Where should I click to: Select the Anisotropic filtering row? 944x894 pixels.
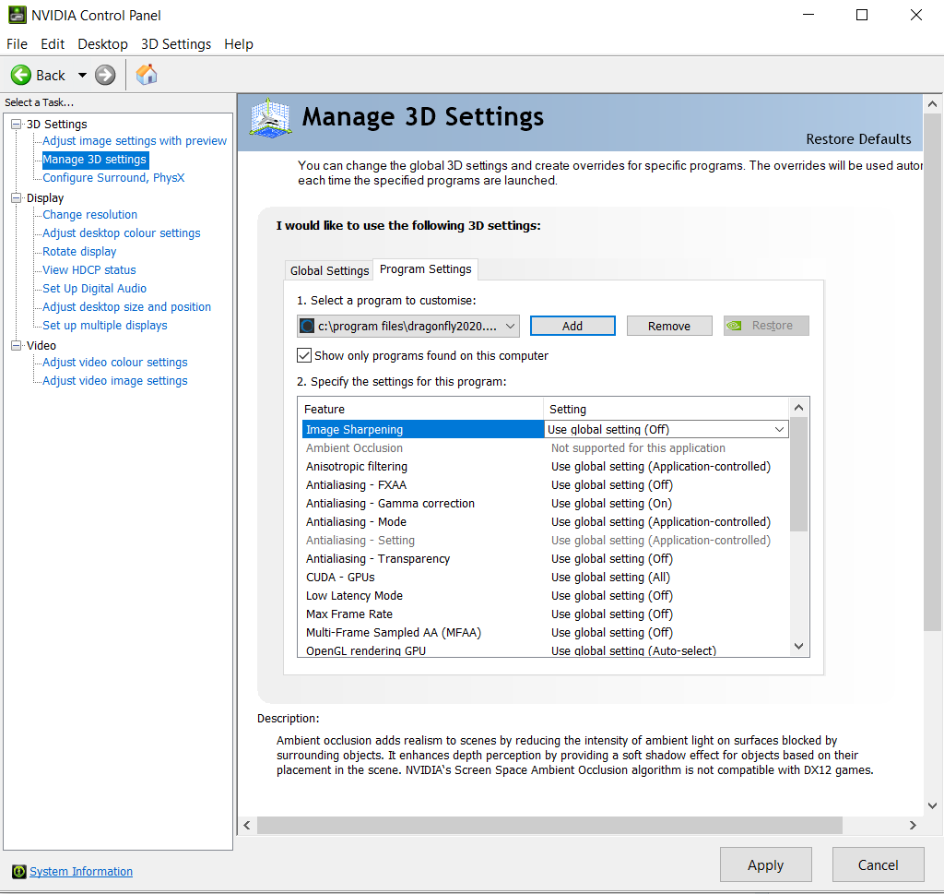[545, 467]
